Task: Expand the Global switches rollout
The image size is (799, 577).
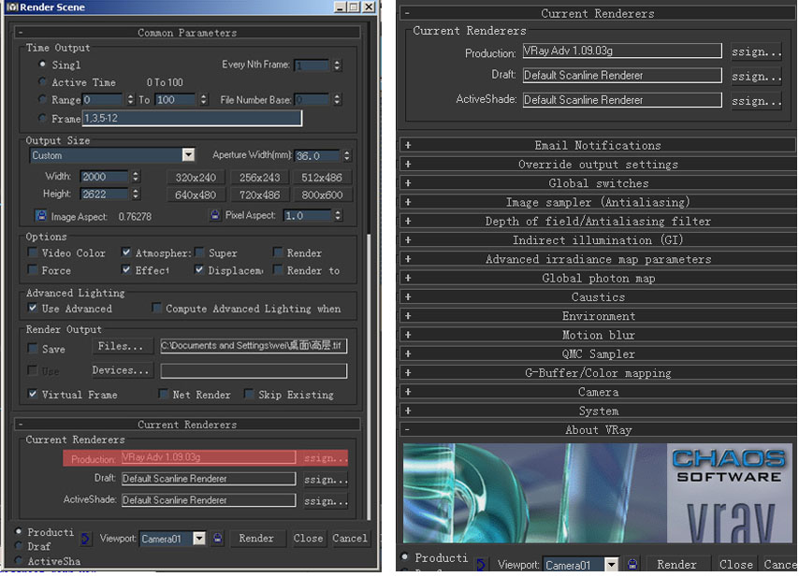Action: (598, 183)
